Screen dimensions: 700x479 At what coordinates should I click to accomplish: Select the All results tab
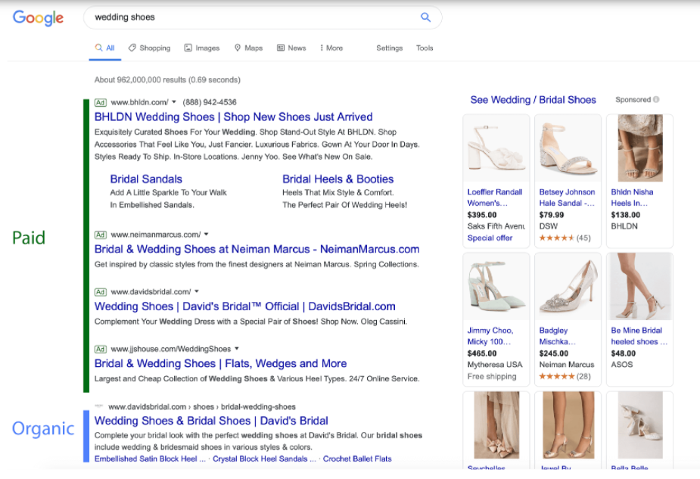pyautogui.click(x=105, y=48)
